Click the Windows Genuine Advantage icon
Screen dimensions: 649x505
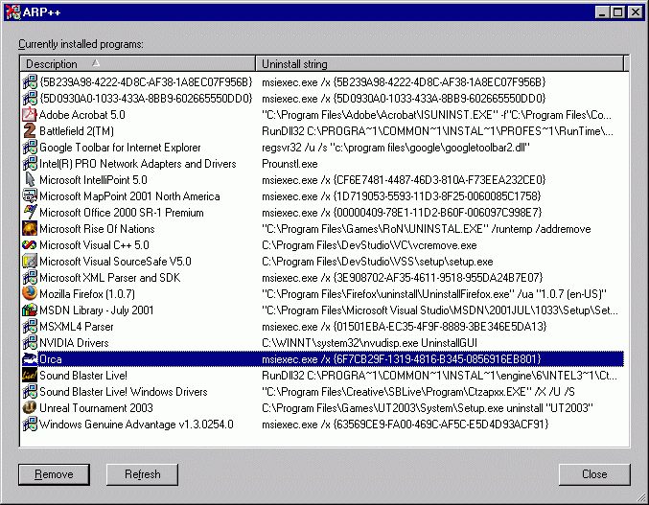click(30, 425)
